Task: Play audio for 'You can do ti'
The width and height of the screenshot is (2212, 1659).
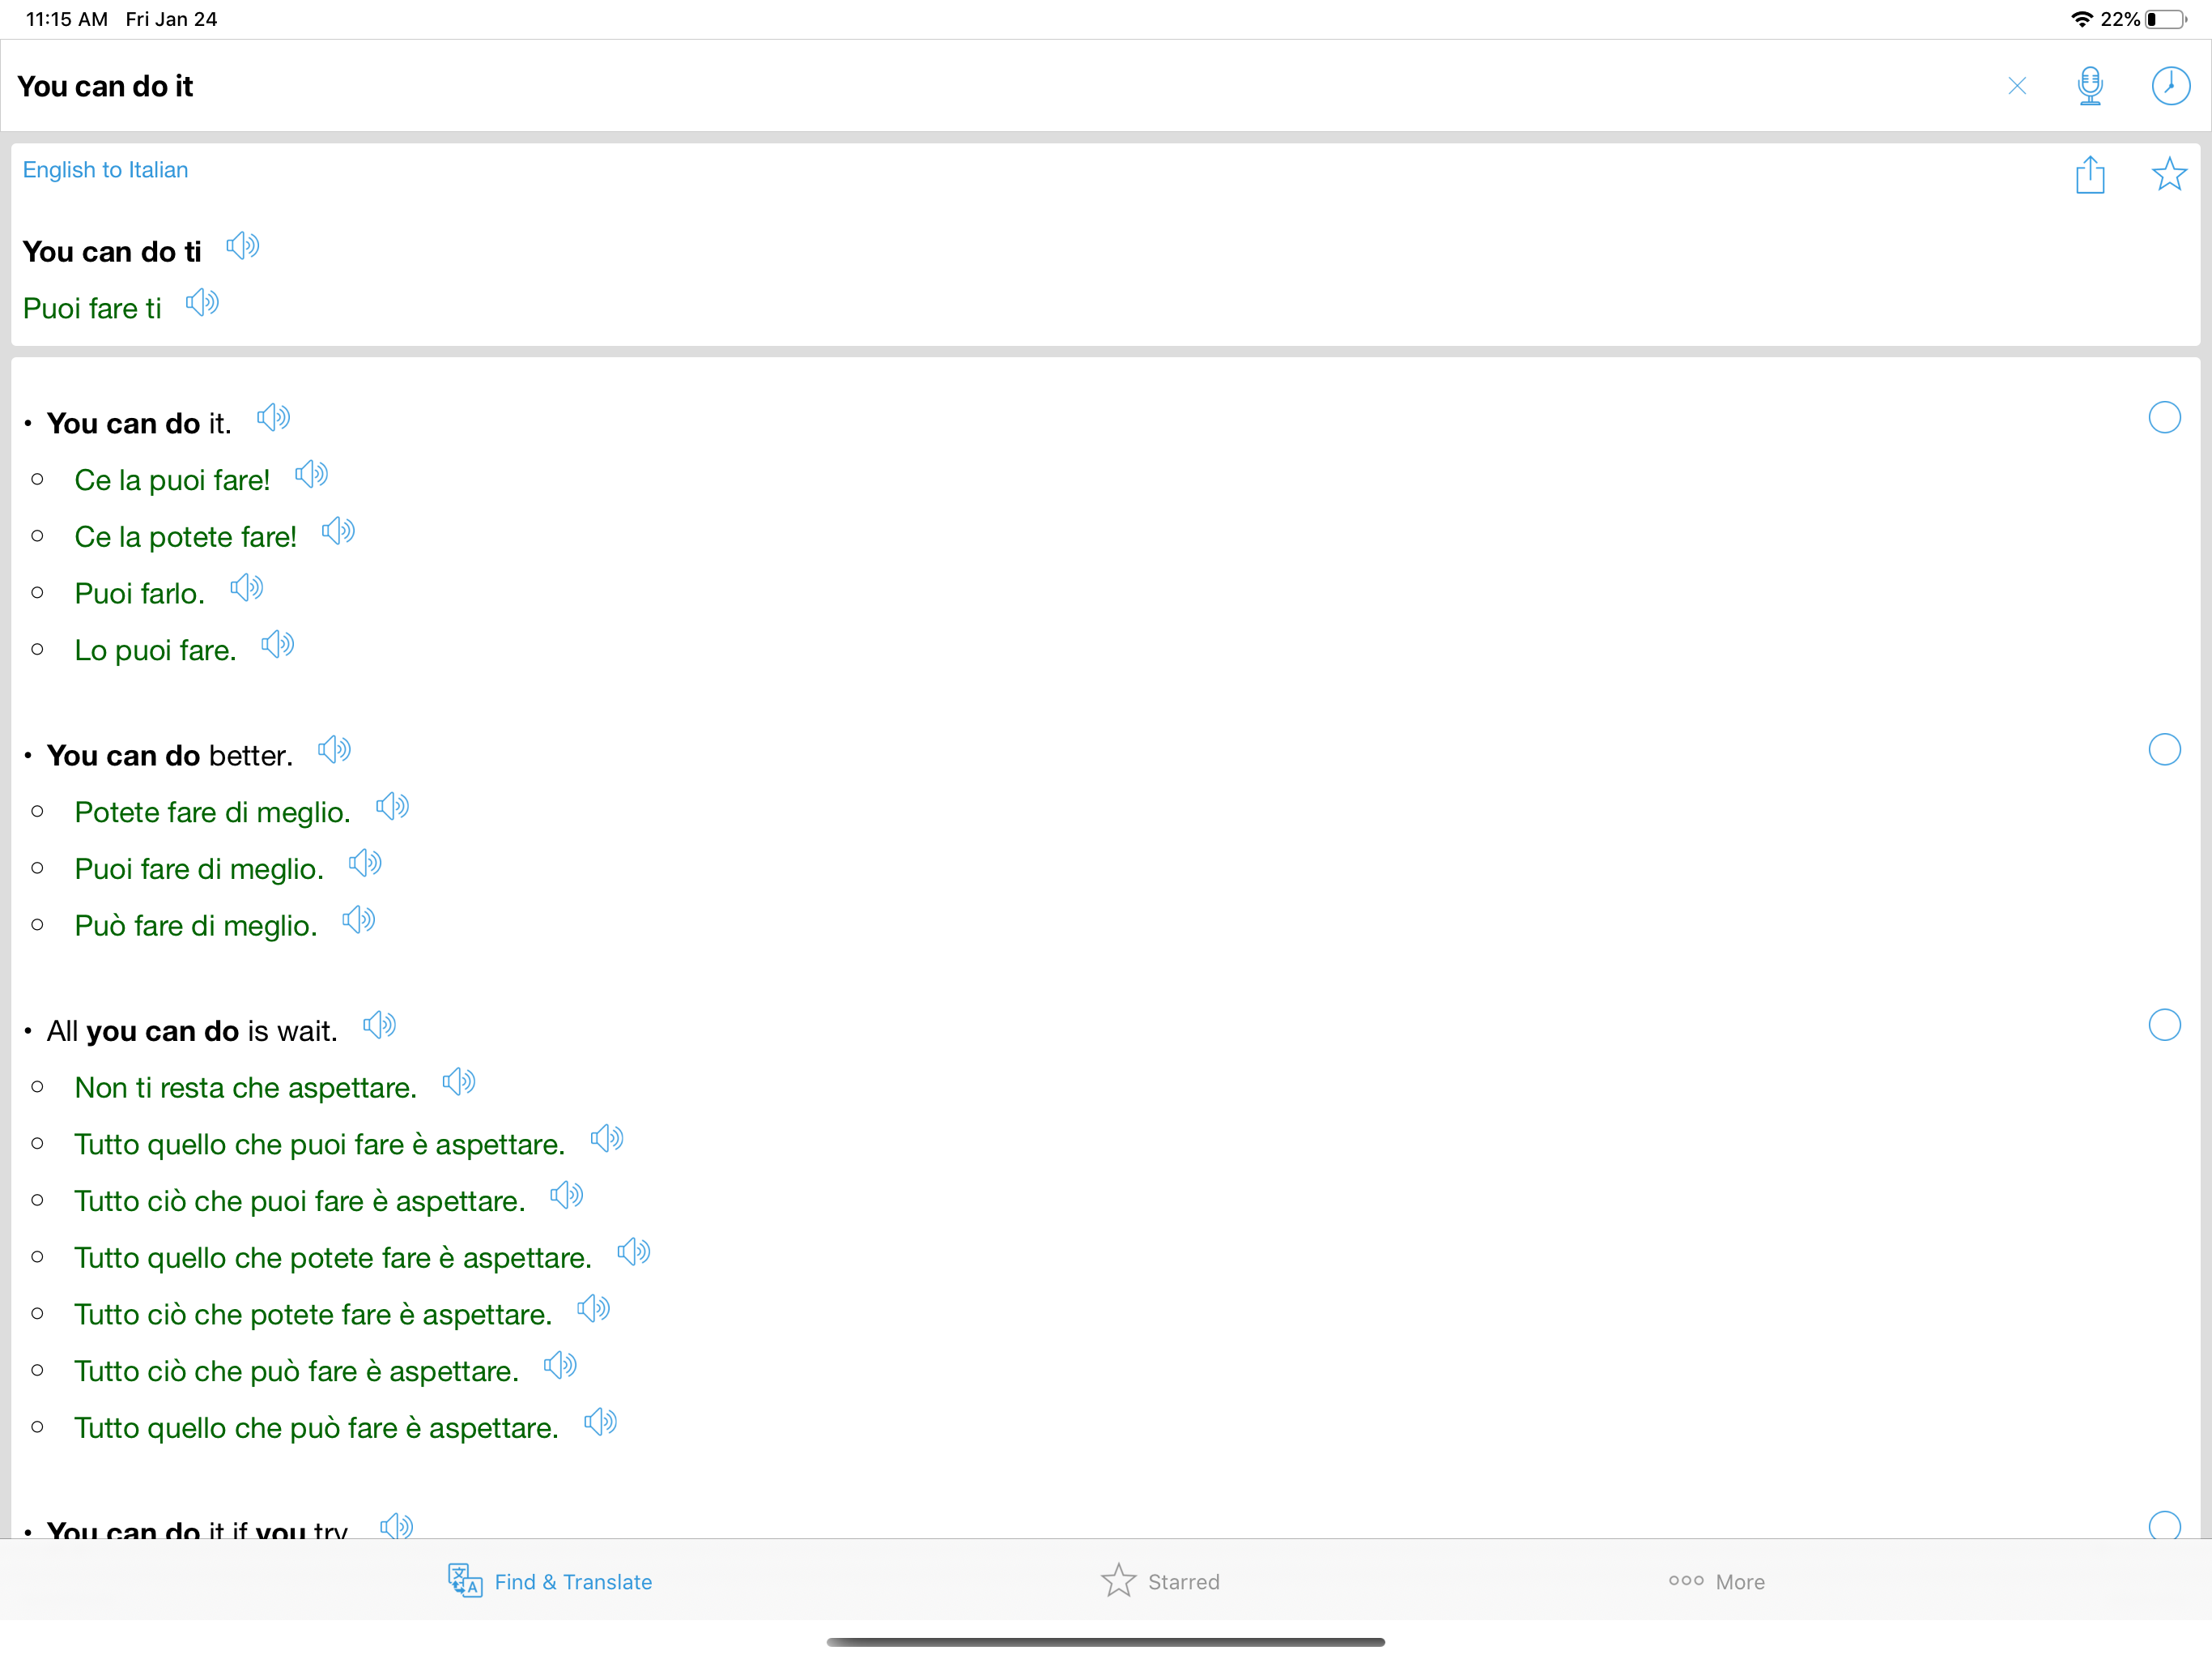Action: coord(242,246)
